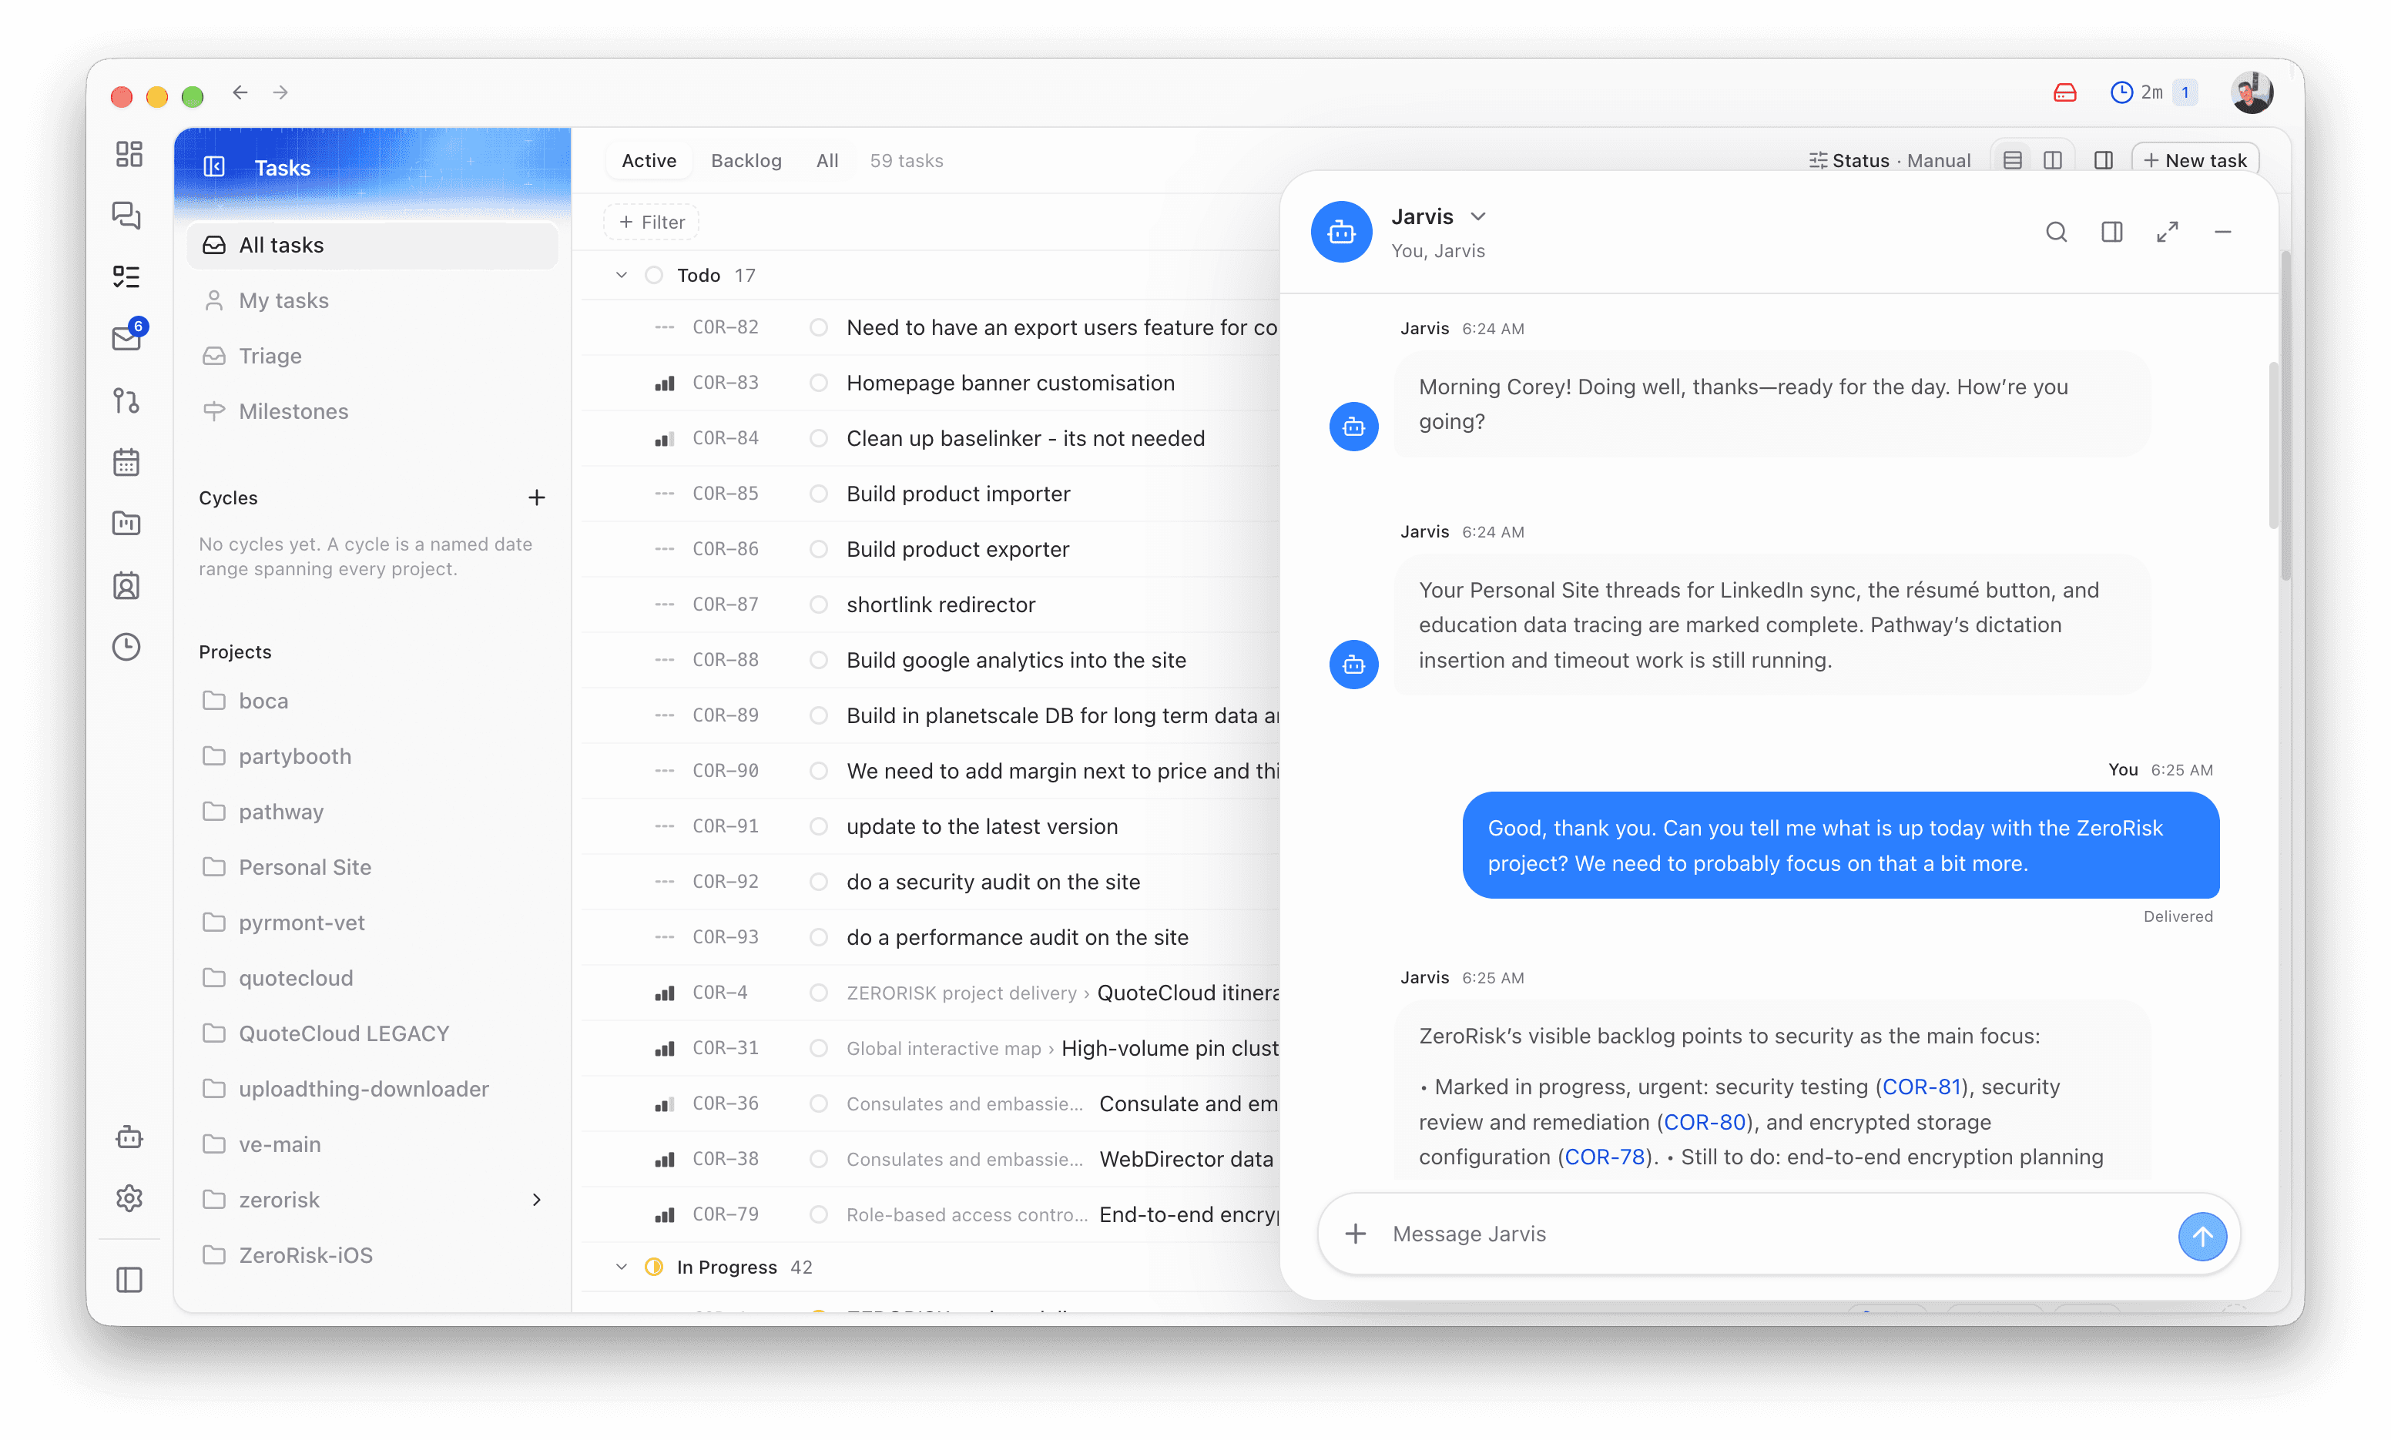Mark COR-85 Build product importer status
This screenshot has height=1440, width=2391.
pos(819,493)
